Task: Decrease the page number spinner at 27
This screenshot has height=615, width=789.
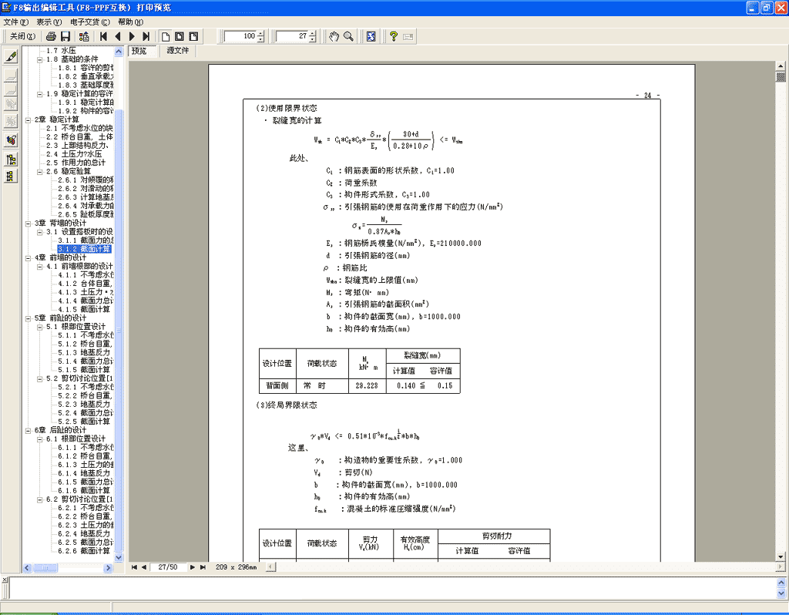Action: [313, 39]
